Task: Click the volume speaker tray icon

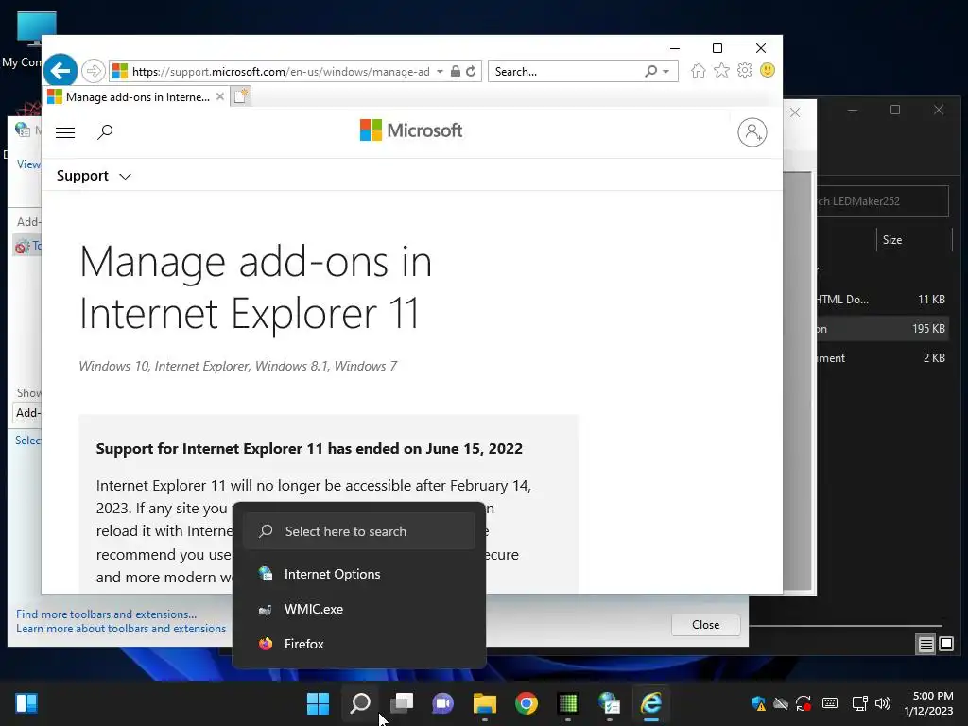Action: pyautogui.click(x=883, y=703)
